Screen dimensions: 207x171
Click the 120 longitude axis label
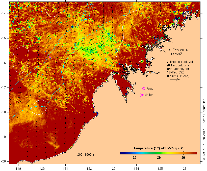coord(42,169)
